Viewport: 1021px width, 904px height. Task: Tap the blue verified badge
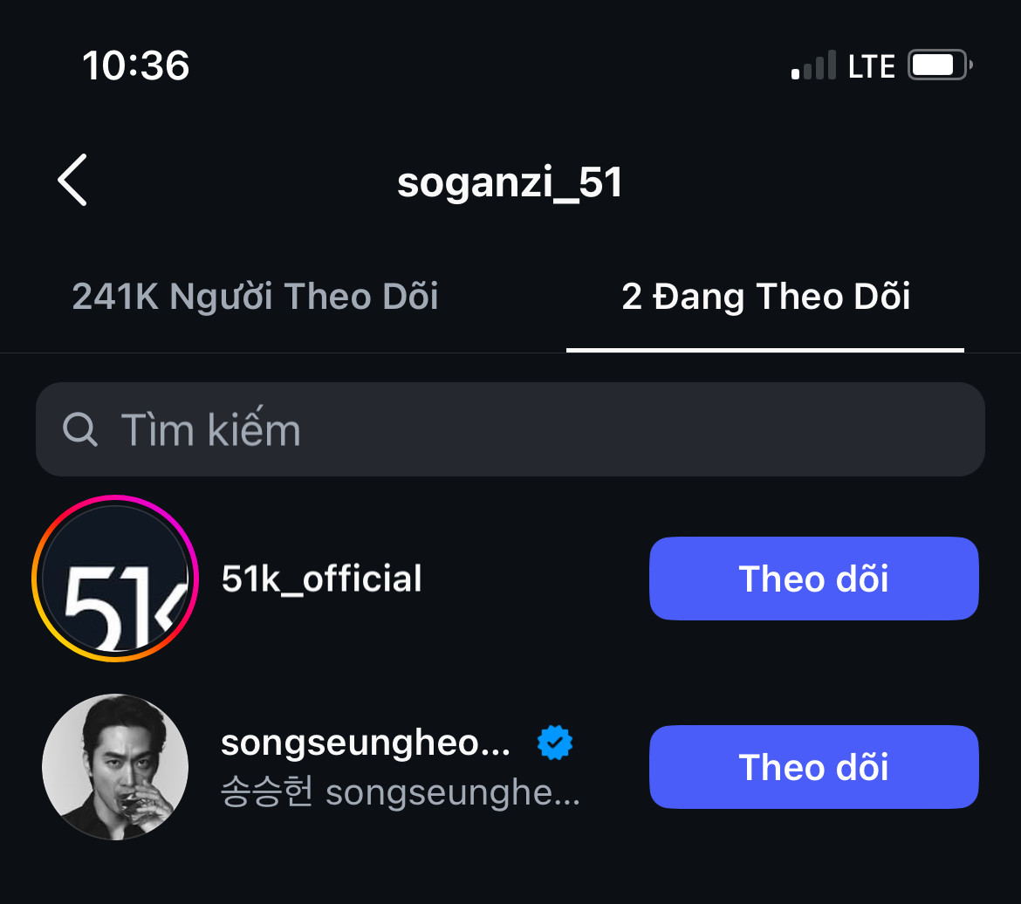[x=555, y=743]
